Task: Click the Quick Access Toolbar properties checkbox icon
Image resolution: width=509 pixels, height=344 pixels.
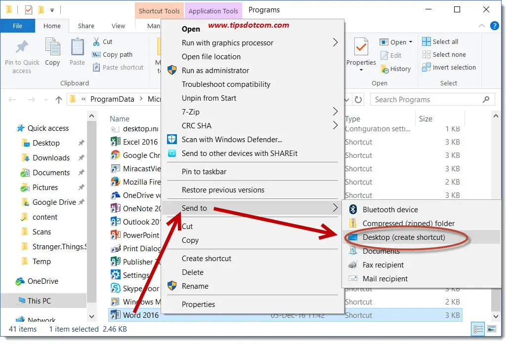Action: [29, 10]
